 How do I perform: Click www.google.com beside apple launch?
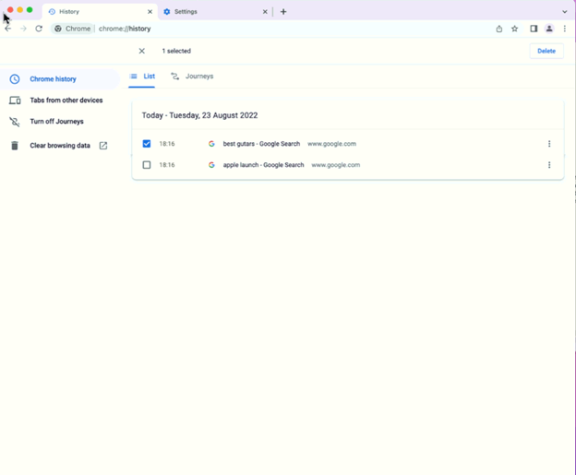[336, 165]
